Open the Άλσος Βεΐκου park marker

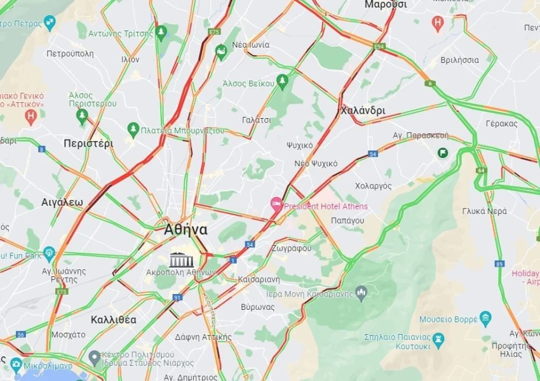(x=283, y=83)
